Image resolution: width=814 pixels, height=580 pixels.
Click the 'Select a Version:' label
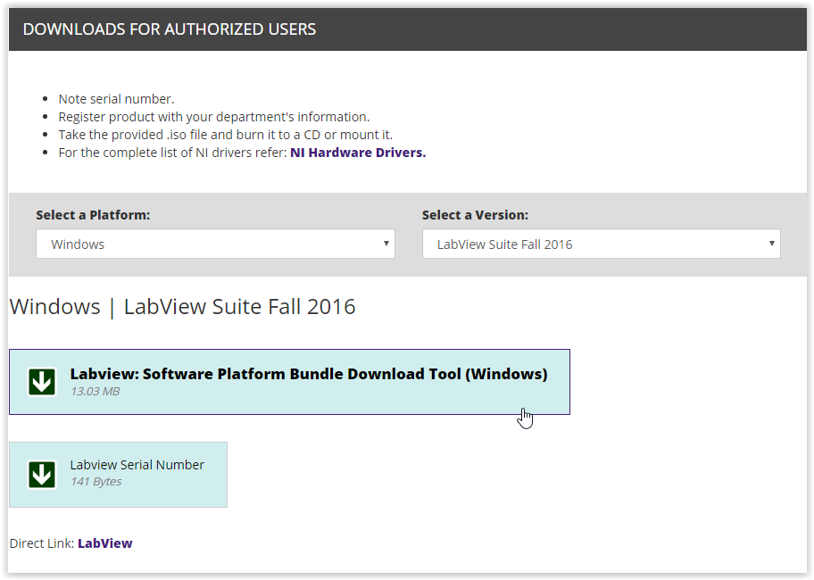click(475, 215)
